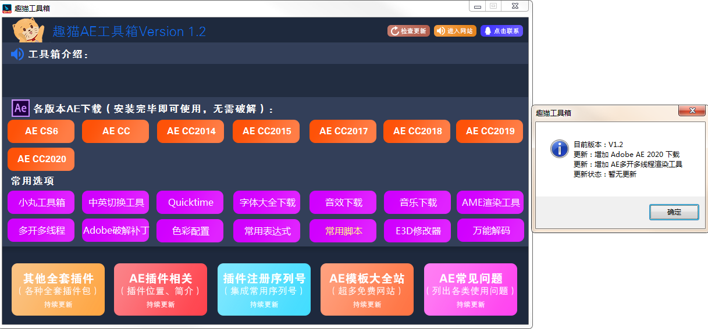708x329 pixels.
Task: Click the 点击联系 QQ contact button
Action: pos(501,31)
